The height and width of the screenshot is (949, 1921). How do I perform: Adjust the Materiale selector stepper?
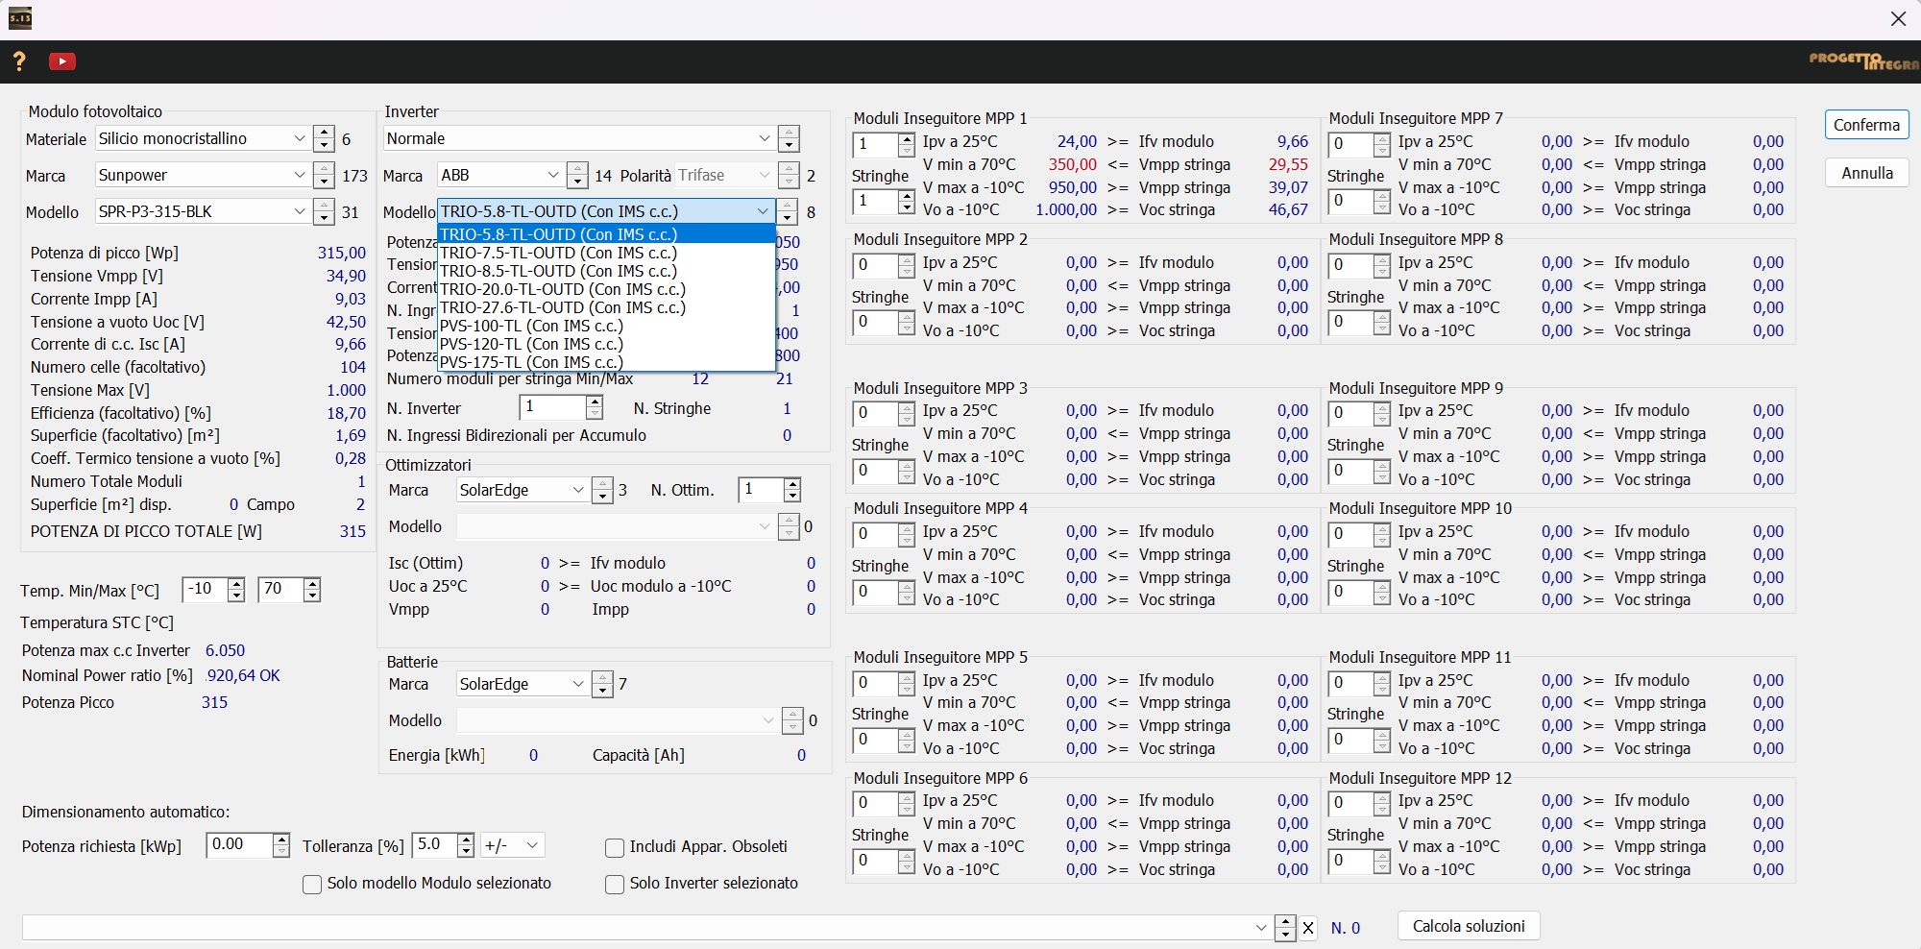click(325, 138)
